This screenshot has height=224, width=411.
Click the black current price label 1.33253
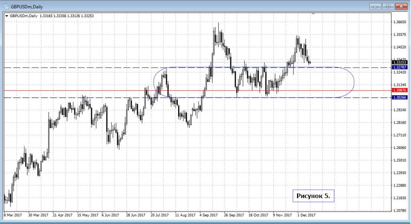tap(400, 62)
